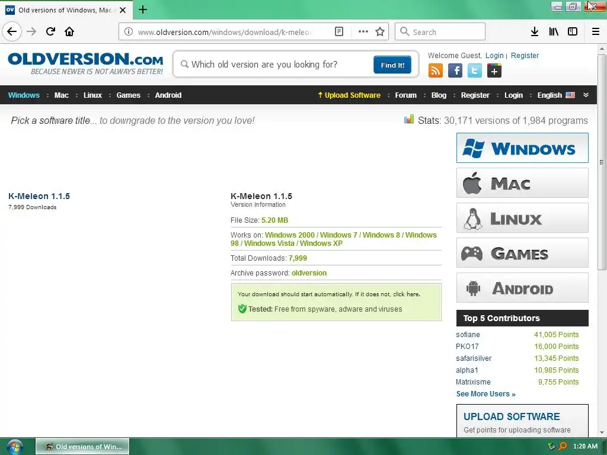Open the K-Meleon 1.1.5 title link
The image size is (607, 455).
click(x=39, y=196)
